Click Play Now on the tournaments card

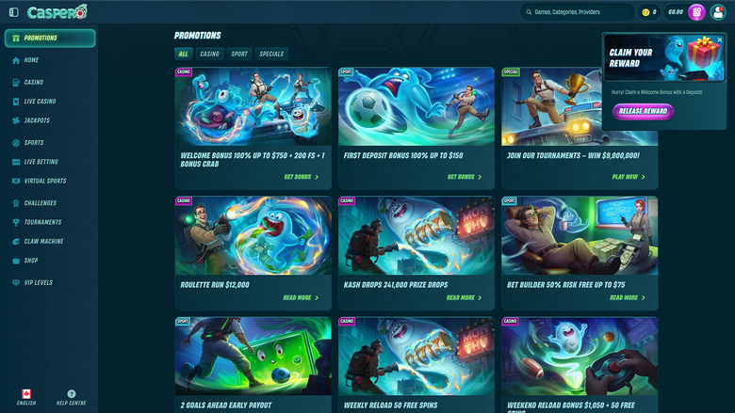(x=629, y=177)
